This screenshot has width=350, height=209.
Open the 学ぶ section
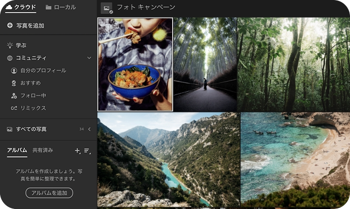point(21,45)
